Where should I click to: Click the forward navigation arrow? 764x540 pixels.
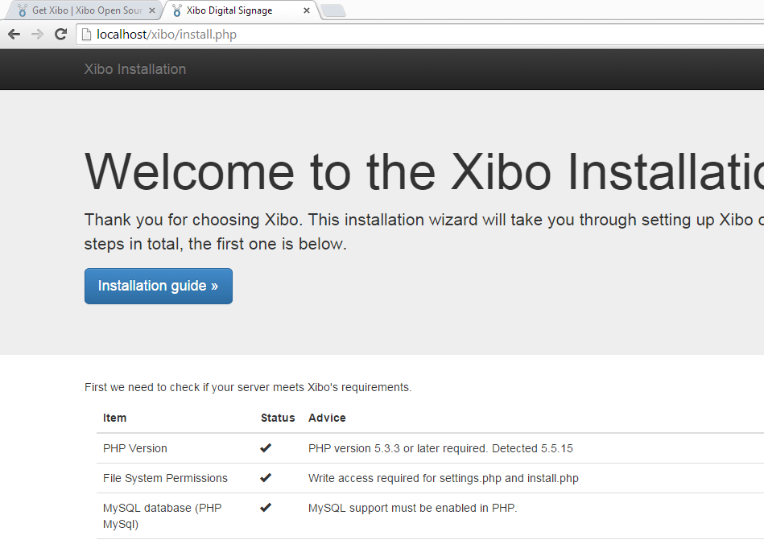(37, 34)
